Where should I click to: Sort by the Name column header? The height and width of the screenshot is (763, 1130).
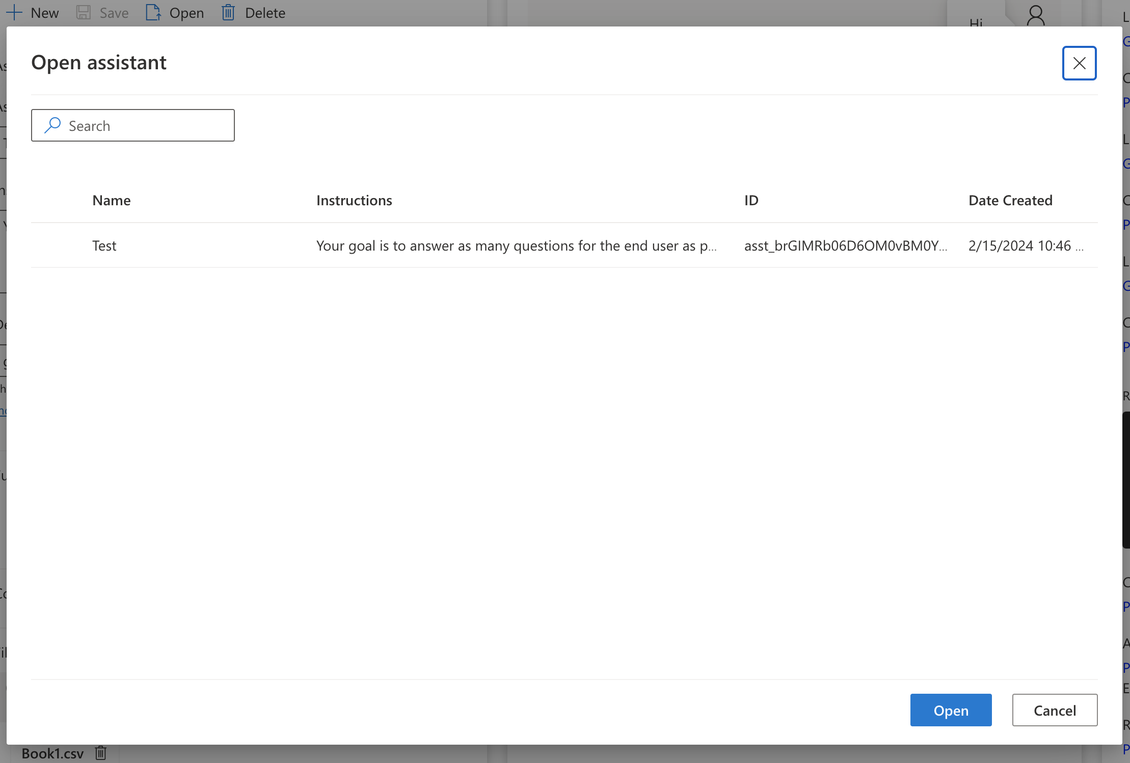112,201
